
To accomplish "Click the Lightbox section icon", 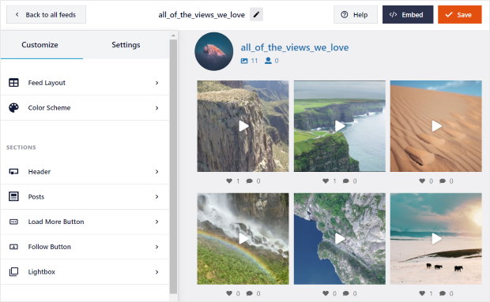I will tap(13, 272).
